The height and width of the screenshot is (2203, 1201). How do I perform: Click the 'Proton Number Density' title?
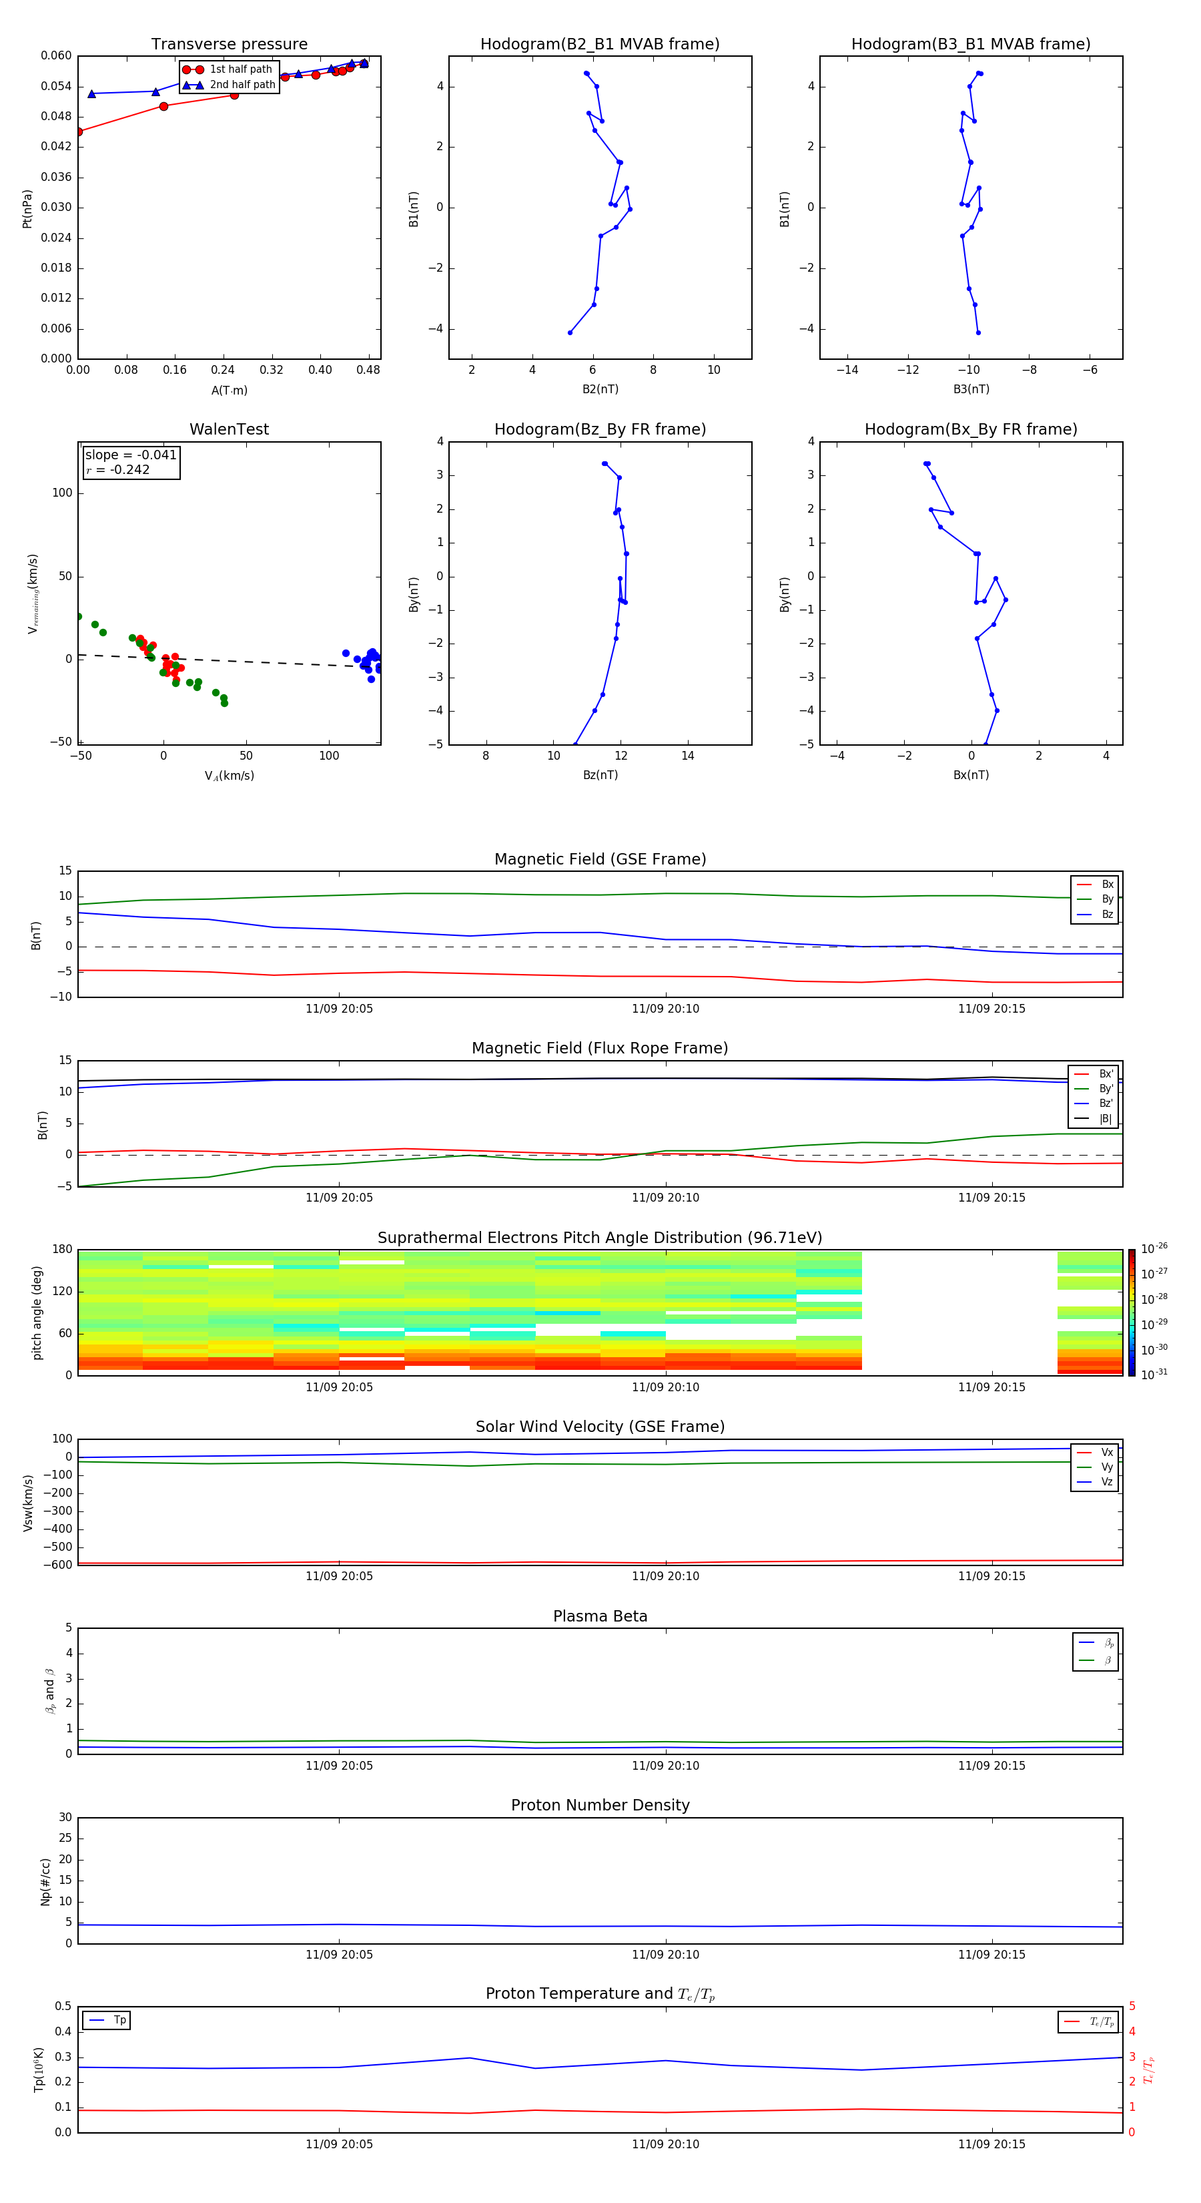pos(600,1805)
